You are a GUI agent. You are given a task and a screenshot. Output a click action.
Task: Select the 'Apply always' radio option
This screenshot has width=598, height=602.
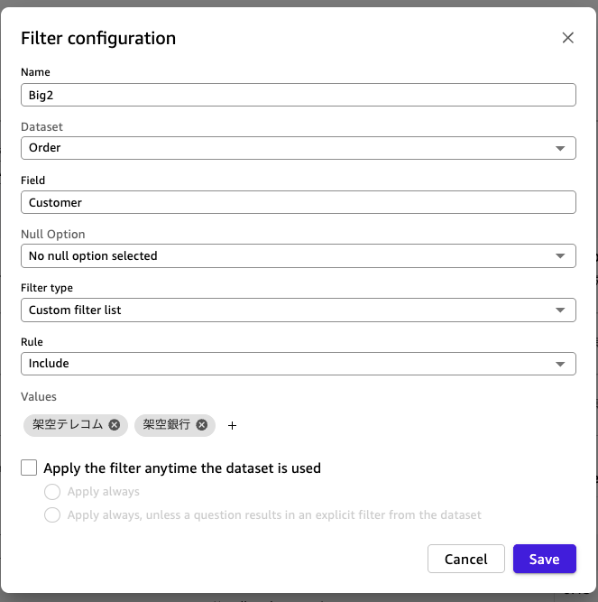tap(52, 492)
